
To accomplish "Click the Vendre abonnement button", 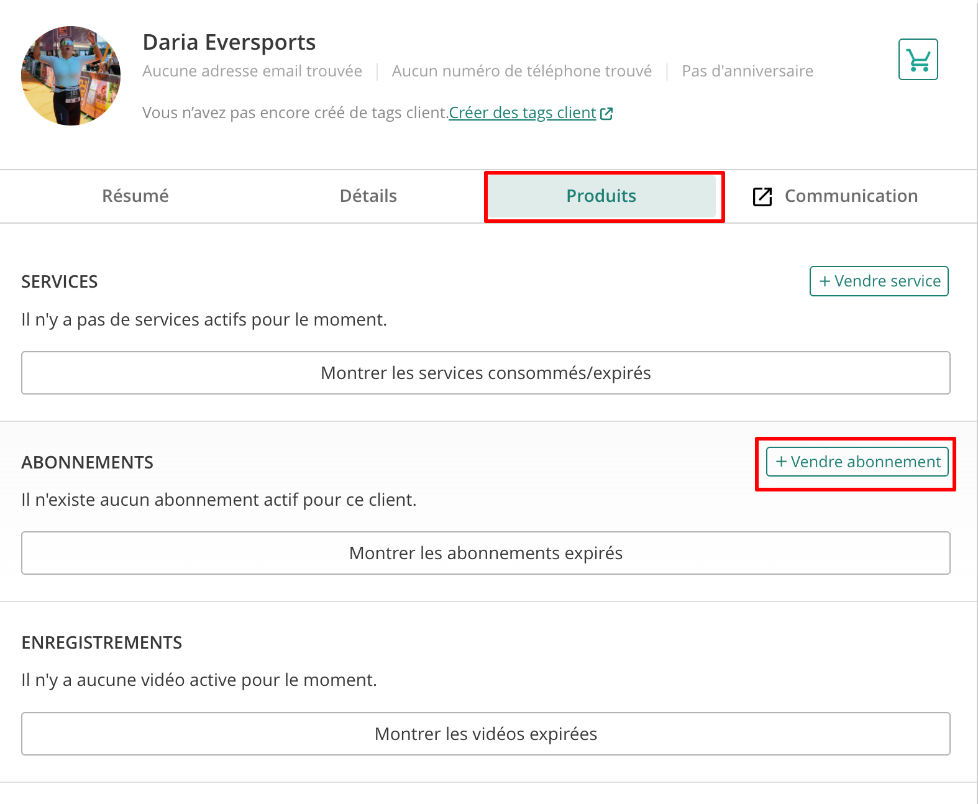I will [x=857, y=462].
